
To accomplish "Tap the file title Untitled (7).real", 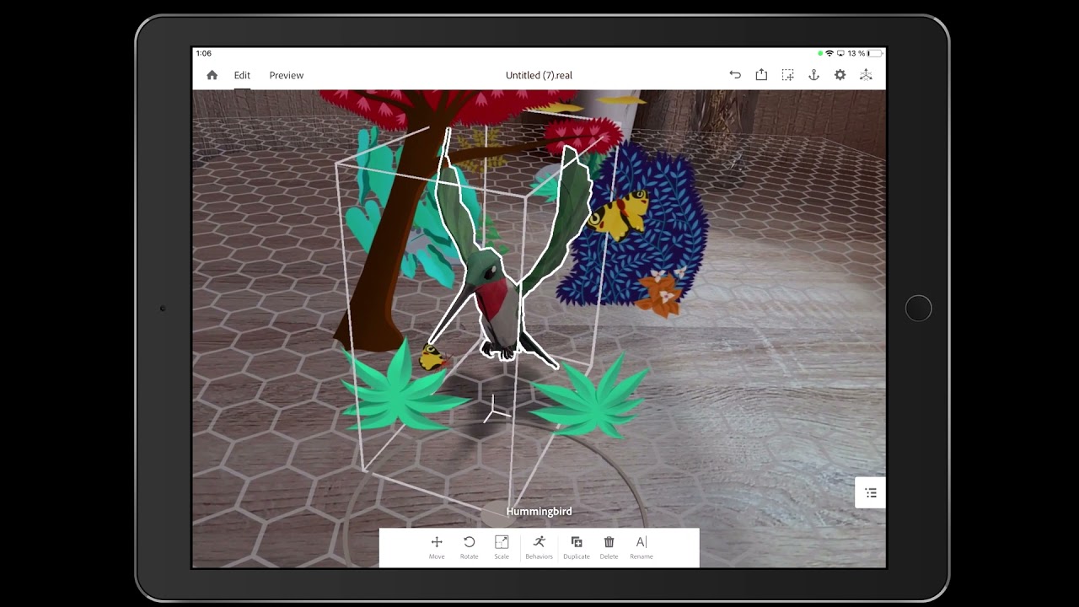I will 539,75.
